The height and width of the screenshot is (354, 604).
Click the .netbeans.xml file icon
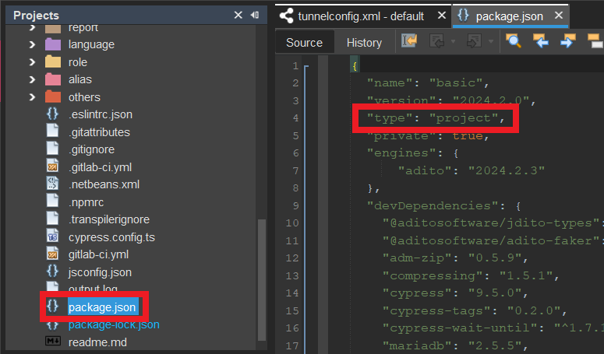coord(52,184)
